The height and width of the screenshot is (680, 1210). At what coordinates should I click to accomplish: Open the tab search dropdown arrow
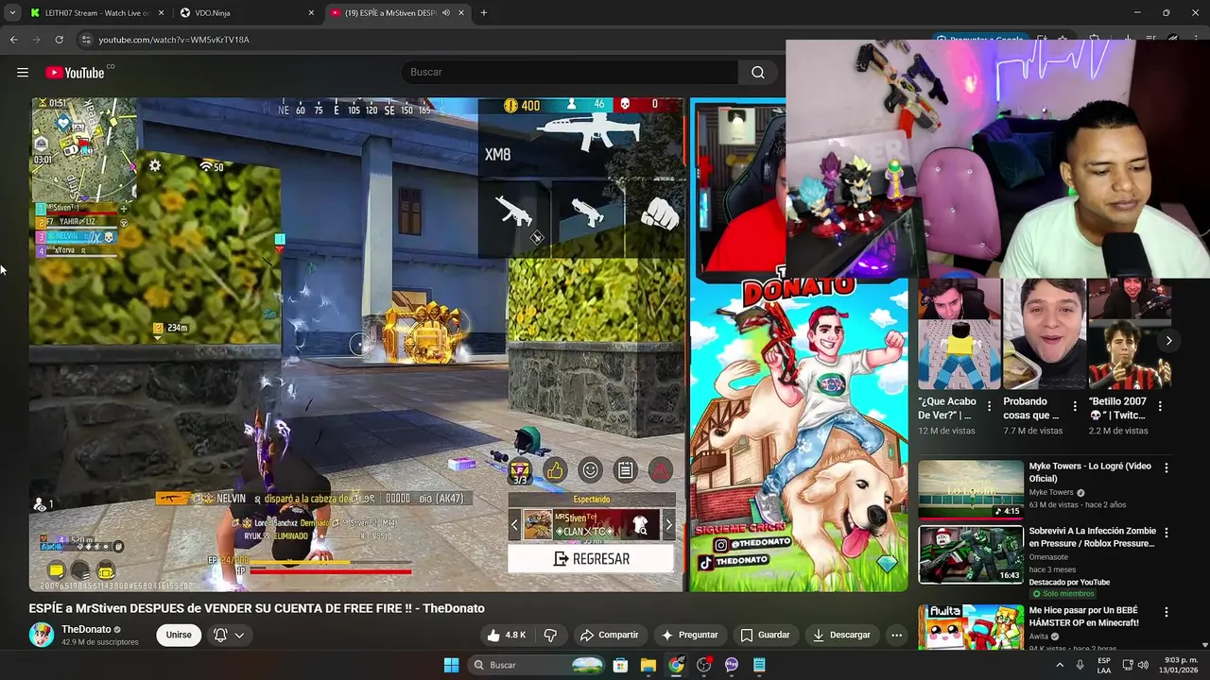click(x=11, y=13)
